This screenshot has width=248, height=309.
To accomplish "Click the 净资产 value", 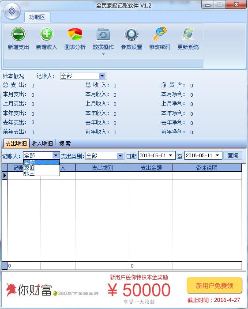I will (x=192, y=86).
